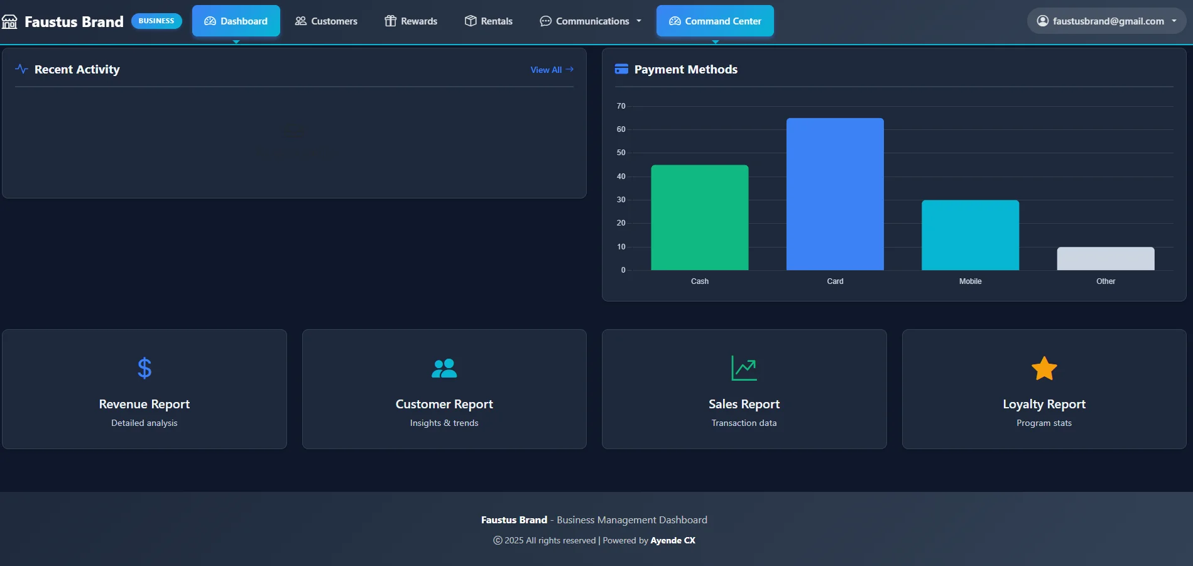Click the user avatar icon by email

[1042, 21]
